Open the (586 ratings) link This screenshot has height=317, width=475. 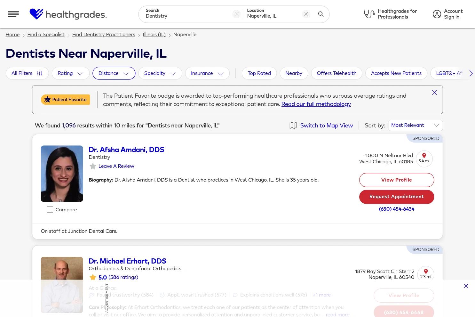coord(123,277)
